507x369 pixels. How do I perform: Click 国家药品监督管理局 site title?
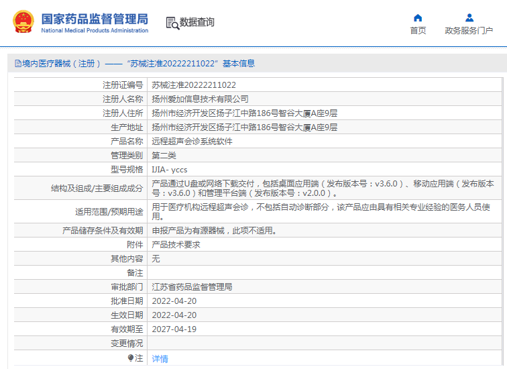[95, 19]
